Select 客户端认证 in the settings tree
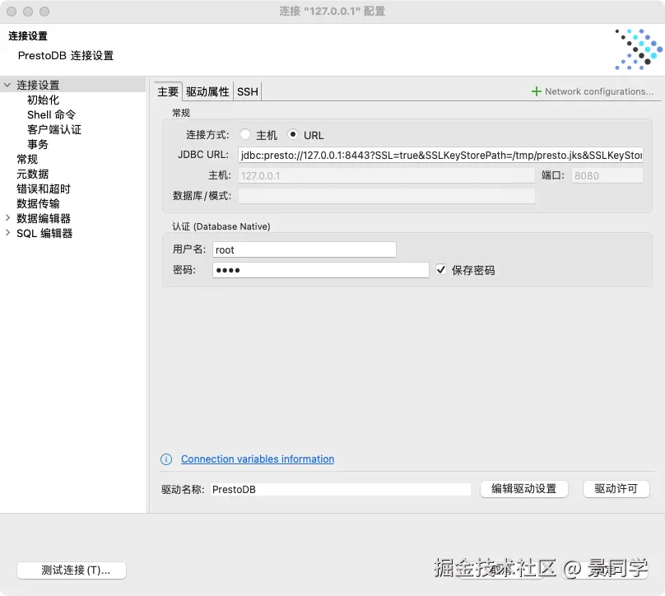Viewport: 665px width, 596px height. [x=54, y=129]
